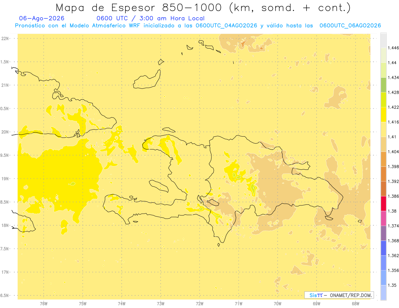Click the initialization time '0600UTC_04AGO2026'

tap(226, 26)
